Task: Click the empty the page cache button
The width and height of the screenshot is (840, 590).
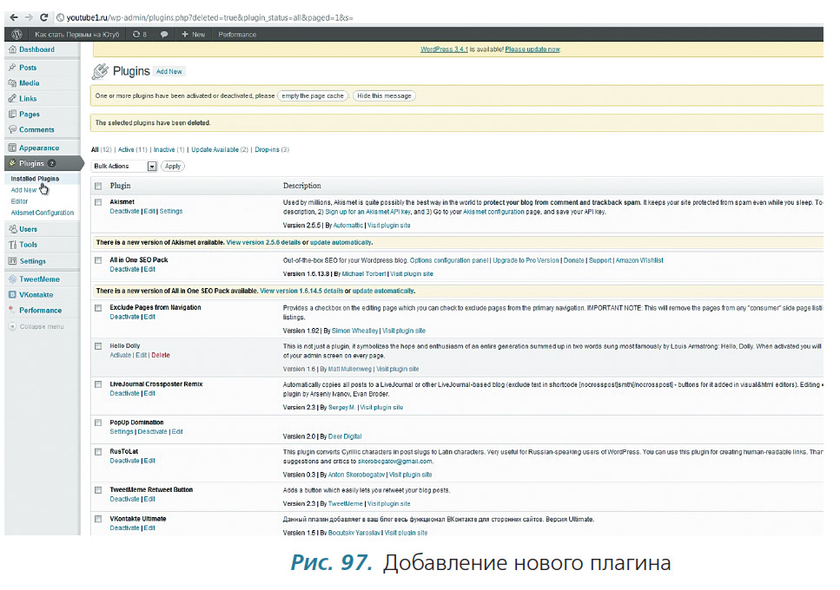Action: coord(313,95)
